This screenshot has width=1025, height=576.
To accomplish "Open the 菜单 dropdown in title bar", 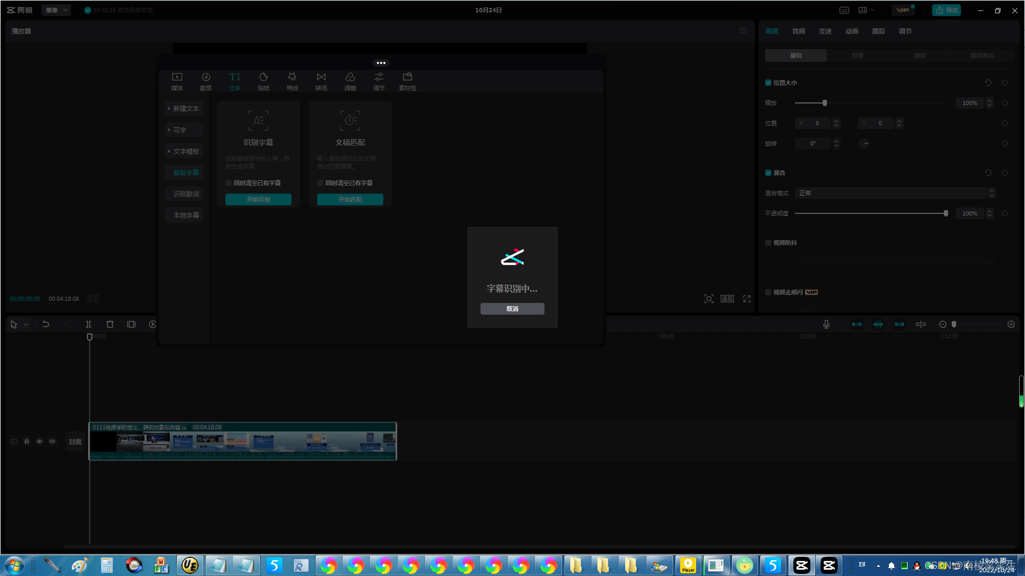I will pyautogui.click(x=56, y=10).
